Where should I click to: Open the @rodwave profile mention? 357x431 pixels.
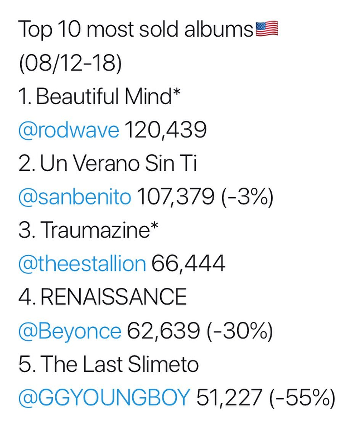point(69,131)
